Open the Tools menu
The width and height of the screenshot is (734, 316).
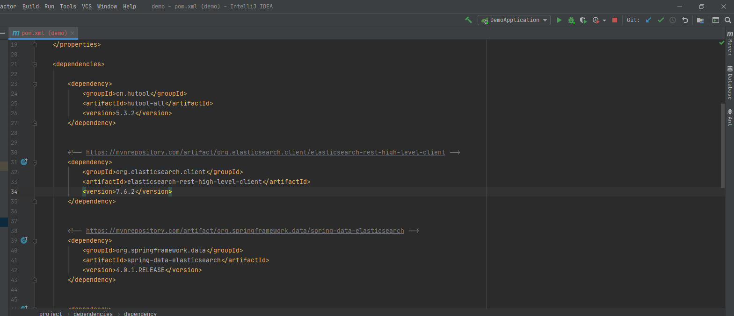pyautogui.click(x=68, y=7)
